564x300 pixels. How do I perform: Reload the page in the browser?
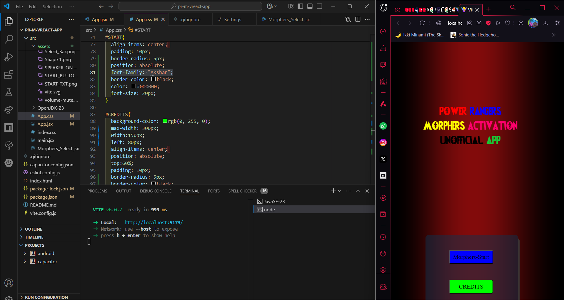click(x=422, y=23)
